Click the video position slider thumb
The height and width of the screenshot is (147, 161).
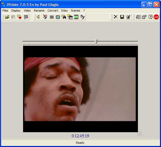coord(96,41)
